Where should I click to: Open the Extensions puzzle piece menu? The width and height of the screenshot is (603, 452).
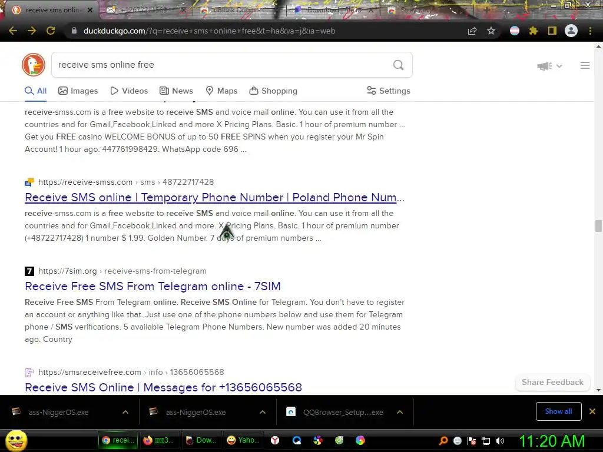534,31
